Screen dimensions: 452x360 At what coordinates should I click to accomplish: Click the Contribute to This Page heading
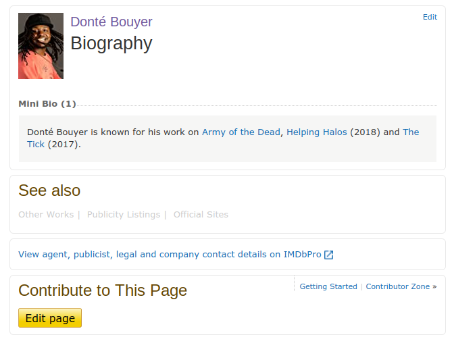pyautogui.click(x=103, y=290)
